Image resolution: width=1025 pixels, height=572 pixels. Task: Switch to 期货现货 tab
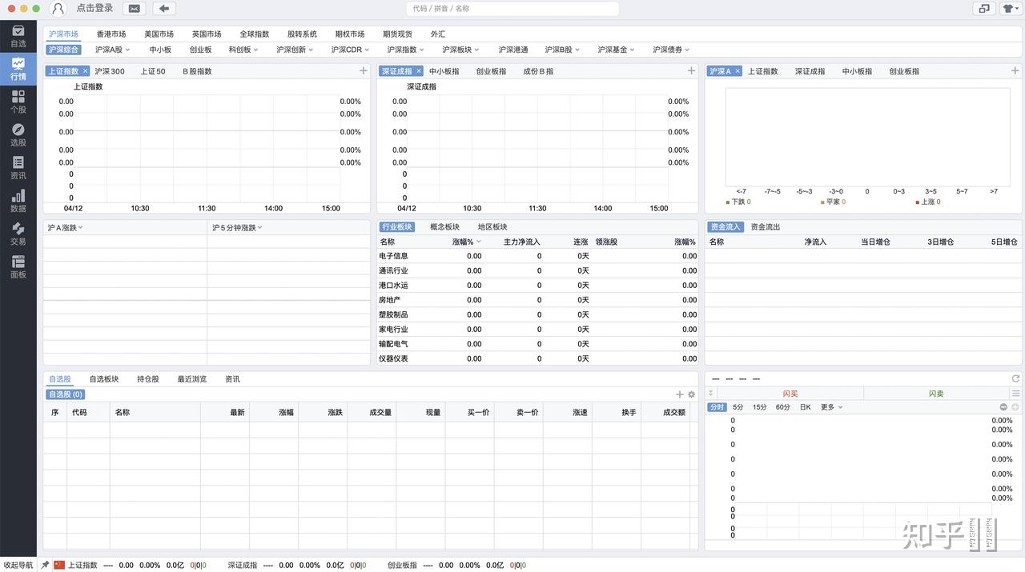[397, 34]
